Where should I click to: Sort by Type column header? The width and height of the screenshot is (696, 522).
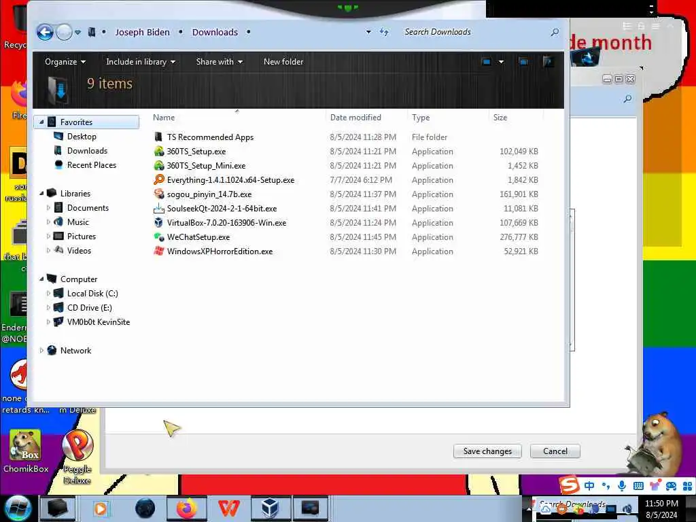pos(420,117)
